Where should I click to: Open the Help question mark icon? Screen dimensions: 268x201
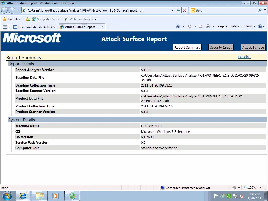click(260, 26)
